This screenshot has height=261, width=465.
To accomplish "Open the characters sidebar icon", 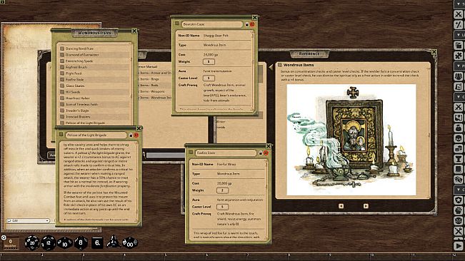I will click(x=459, y=76).
